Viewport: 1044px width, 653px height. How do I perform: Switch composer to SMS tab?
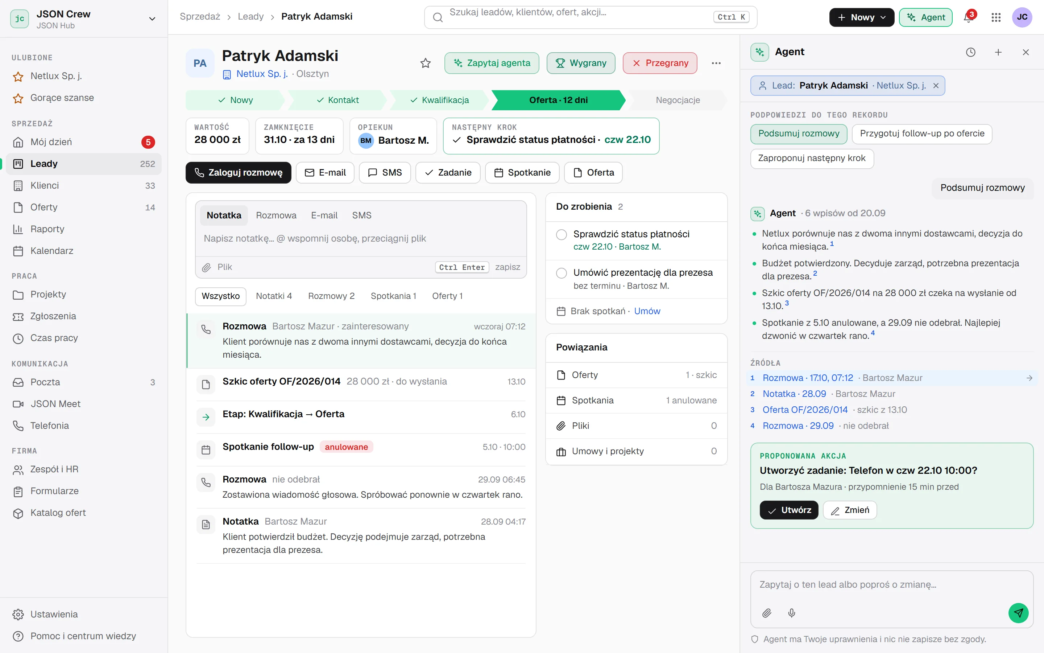click(361, 215)
